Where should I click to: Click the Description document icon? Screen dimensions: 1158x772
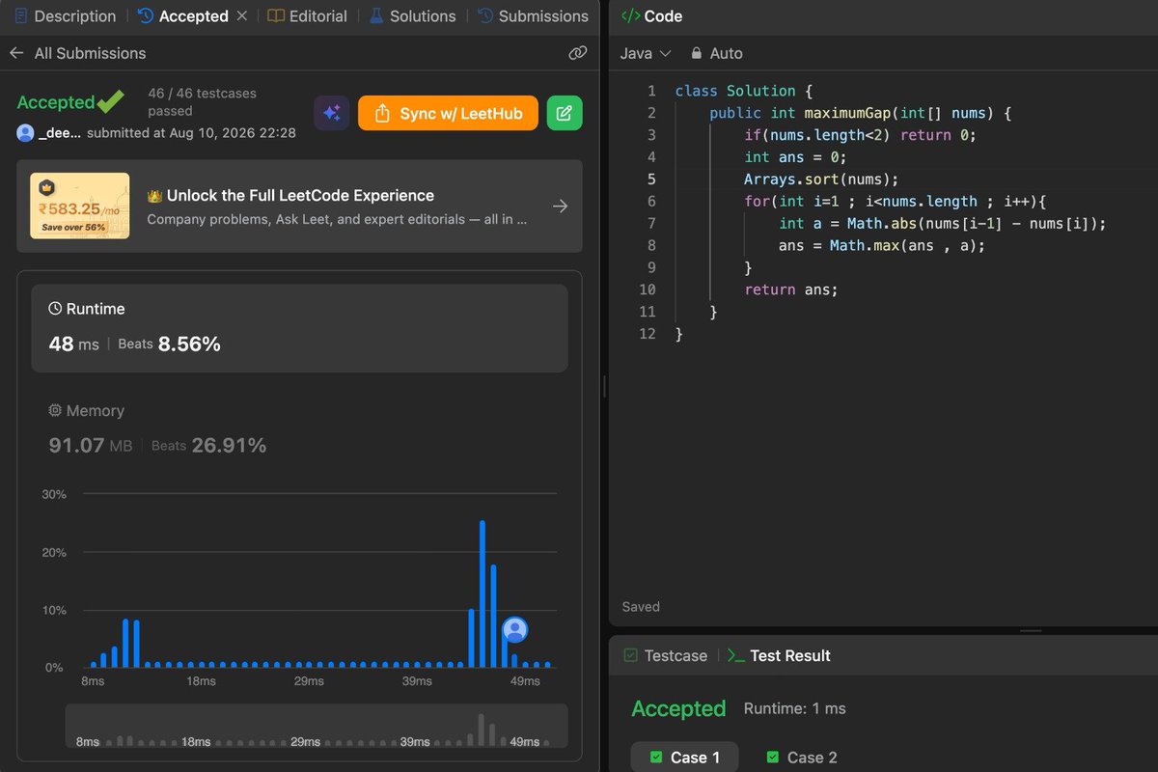(x=20, y=16)
